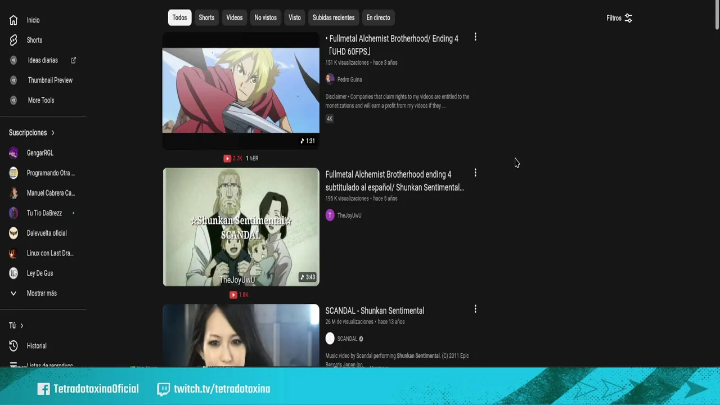Image resolution: width=720 pixels, height=405 pixels.
Task: Expand the Tú section chevron
Action: 21,326
